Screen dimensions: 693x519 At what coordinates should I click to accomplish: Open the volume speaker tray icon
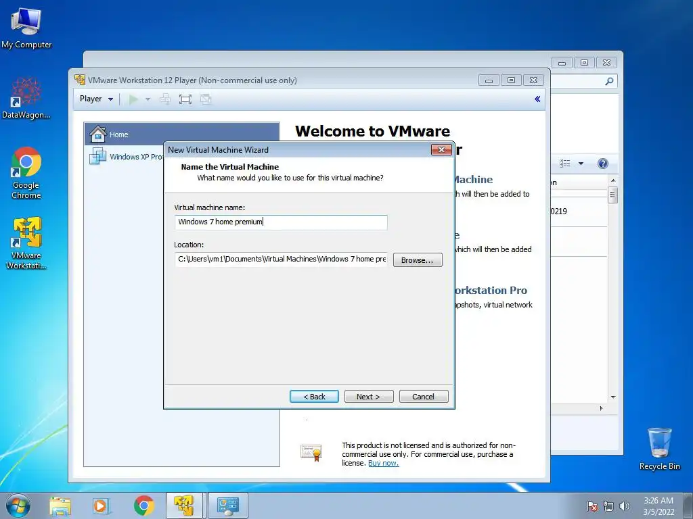pyautogui.click(x=624, y=506)
